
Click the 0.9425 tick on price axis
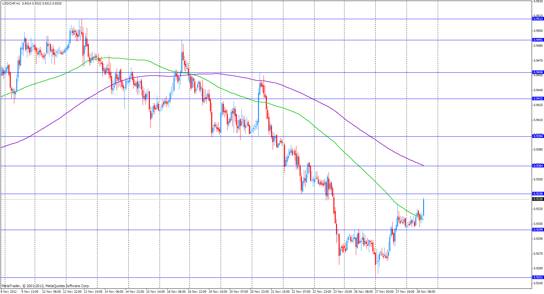coord(538,105)
